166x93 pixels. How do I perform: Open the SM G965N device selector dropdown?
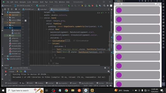click(x=23, y=6)
